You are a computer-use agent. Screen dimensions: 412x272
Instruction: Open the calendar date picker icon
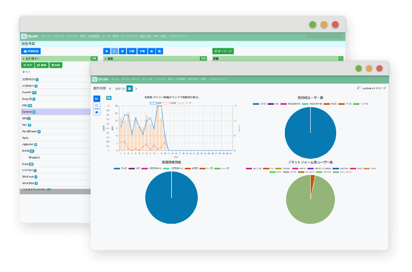click(129, 88)
